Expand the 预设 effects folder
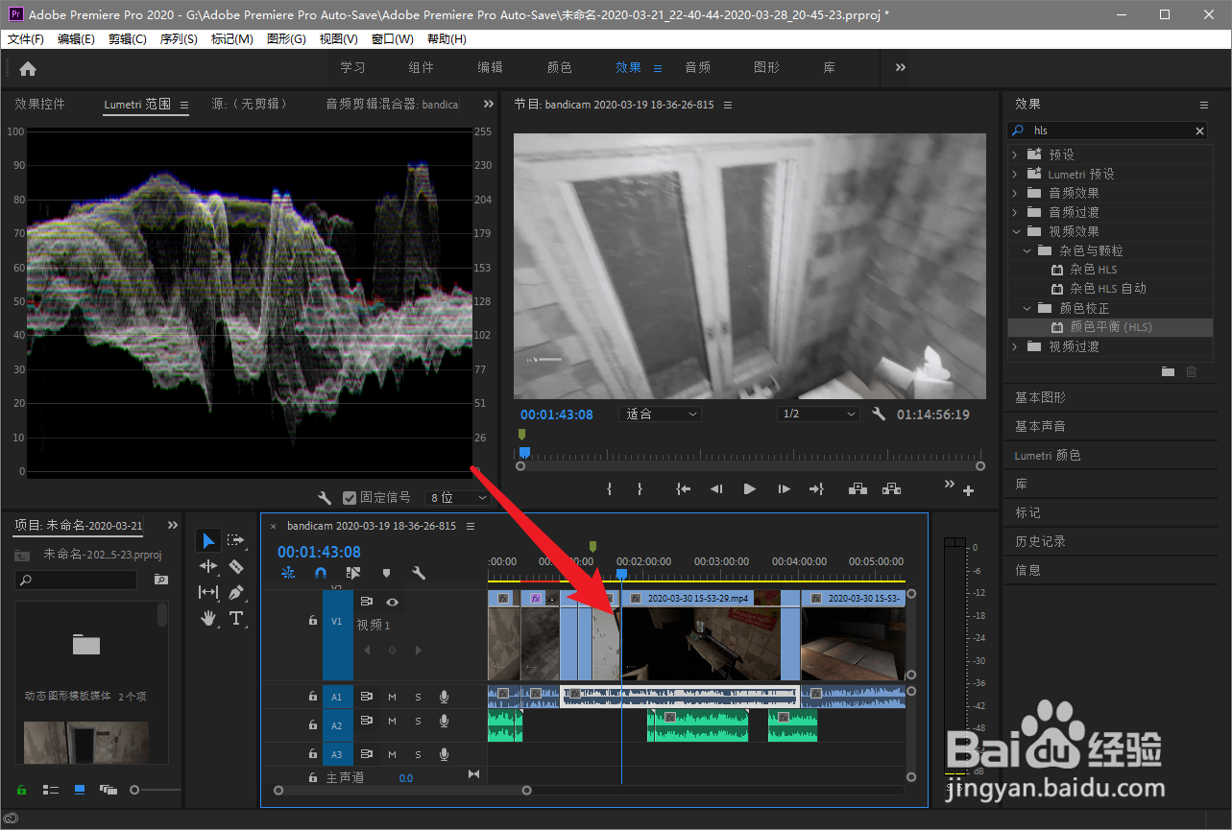Image resolution: width=1232 pixels, height=830 pixels. [x=1015, y=154]
